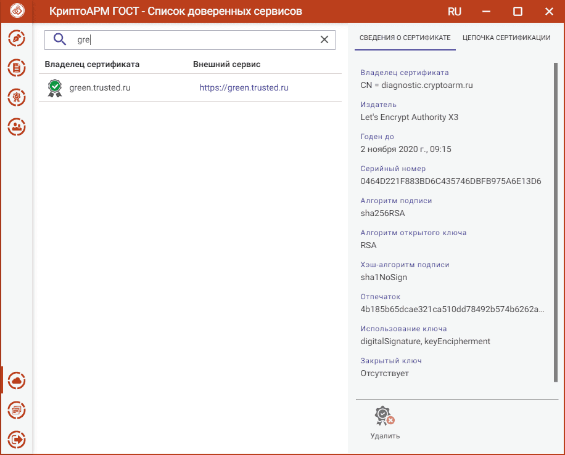
Task: Open the cloud services sidebar icon
Action: (17, 381)
